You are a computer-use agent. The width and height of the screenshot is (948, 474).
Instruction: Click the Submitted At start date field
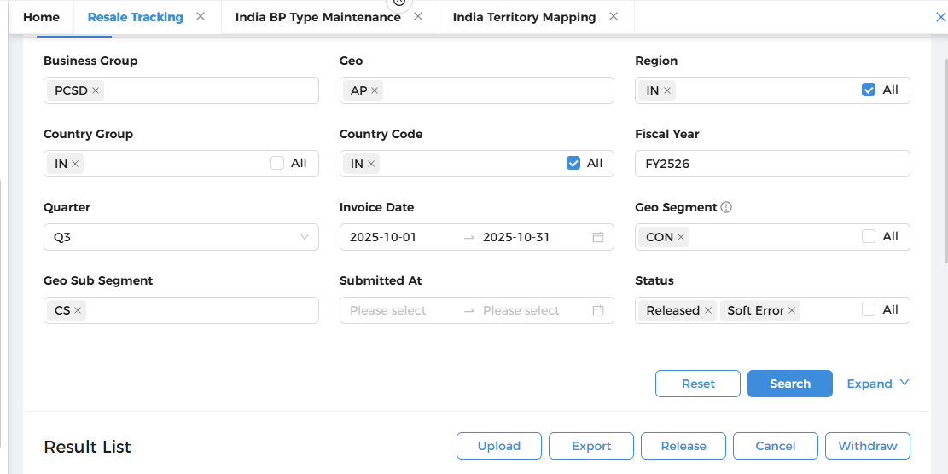399,310
